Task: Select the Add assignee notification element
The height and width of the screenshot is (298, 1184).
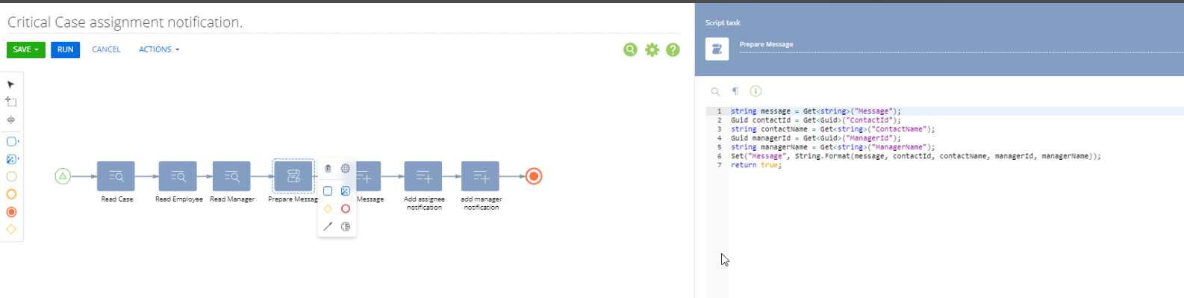Action: pyautogui.click(x=423, y=176)
